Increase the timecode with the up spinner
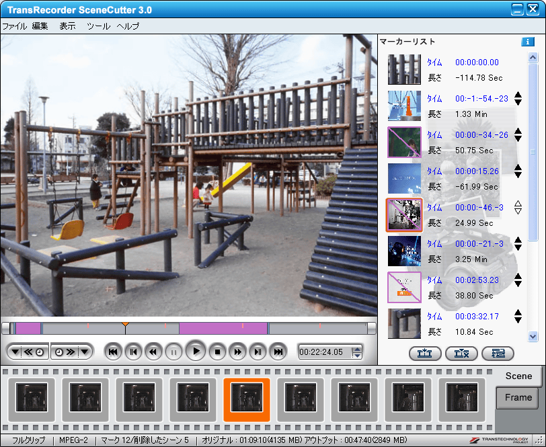This screenshot has height=447, width=546. (x=357, y=348)
